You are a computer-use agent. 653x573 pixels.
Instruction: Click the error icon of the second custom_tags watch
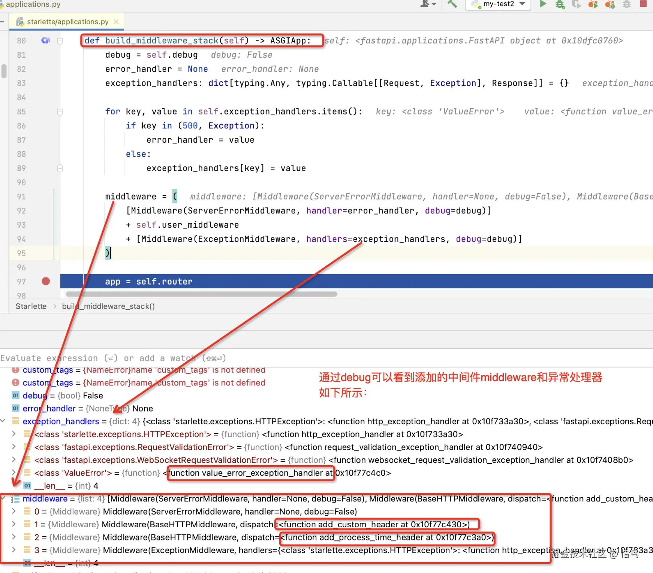tap(15, 382)
